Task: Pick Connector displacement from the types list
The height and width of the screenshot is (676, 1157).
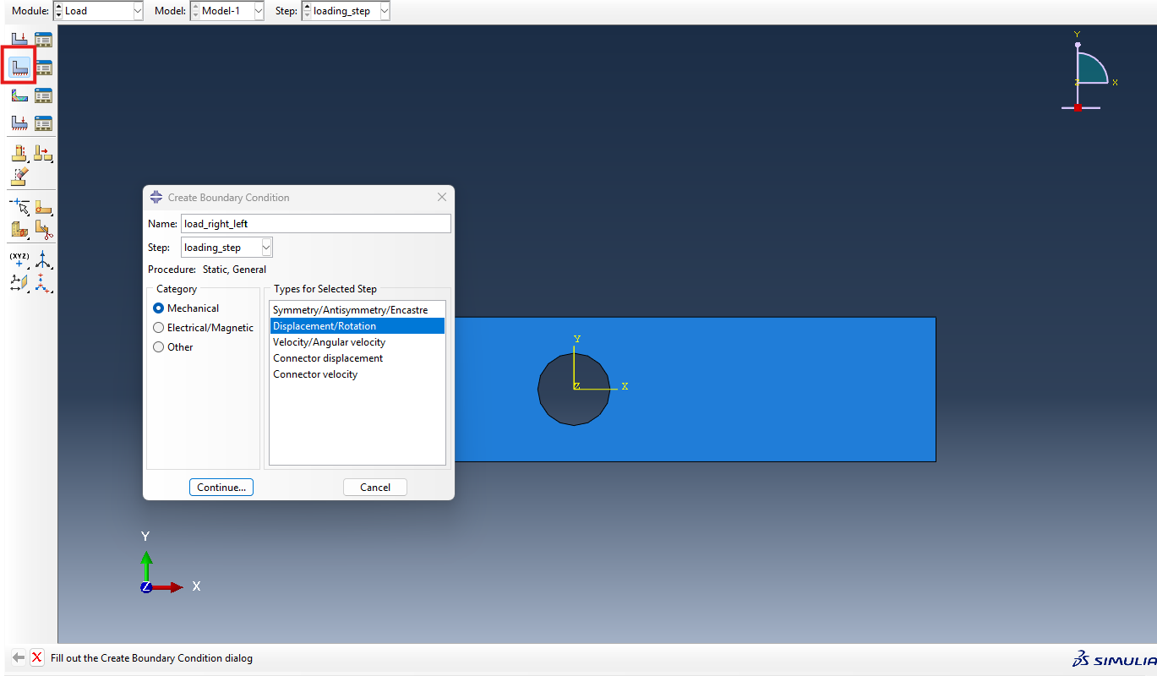Action: (328, 358)
